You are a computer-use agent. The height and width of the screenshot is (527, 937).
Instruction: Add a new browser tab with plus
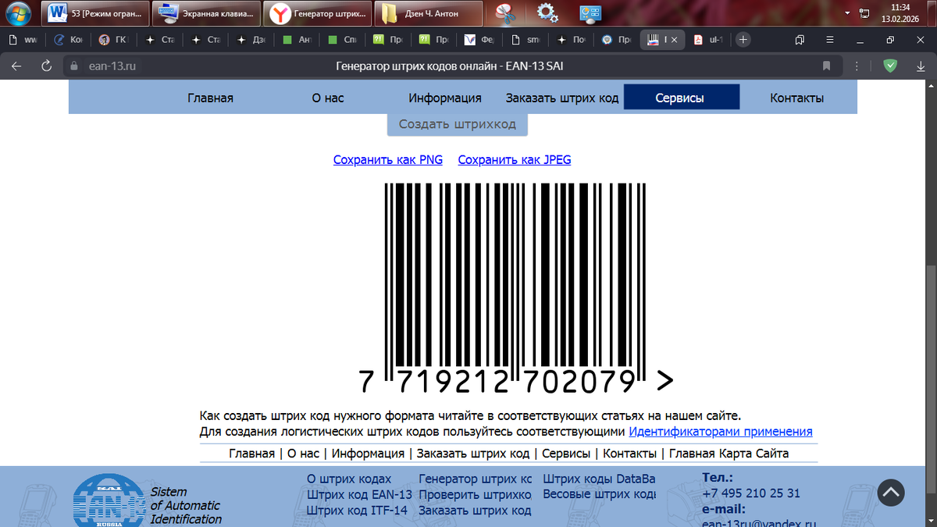743,39
